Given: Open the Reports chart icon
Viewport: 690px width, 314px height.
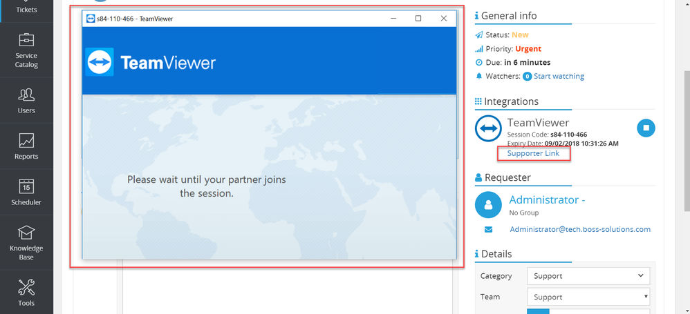Looking at the screenshot, I should pyautogui.click(x=26, y=141).
